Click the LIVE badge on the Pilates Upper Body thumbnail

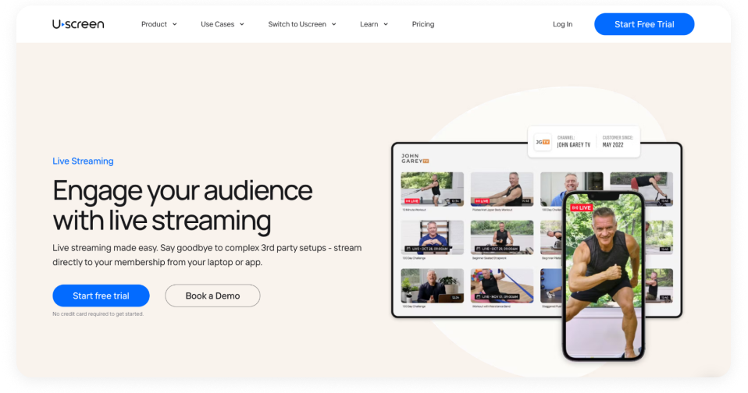tap(482, 200)
